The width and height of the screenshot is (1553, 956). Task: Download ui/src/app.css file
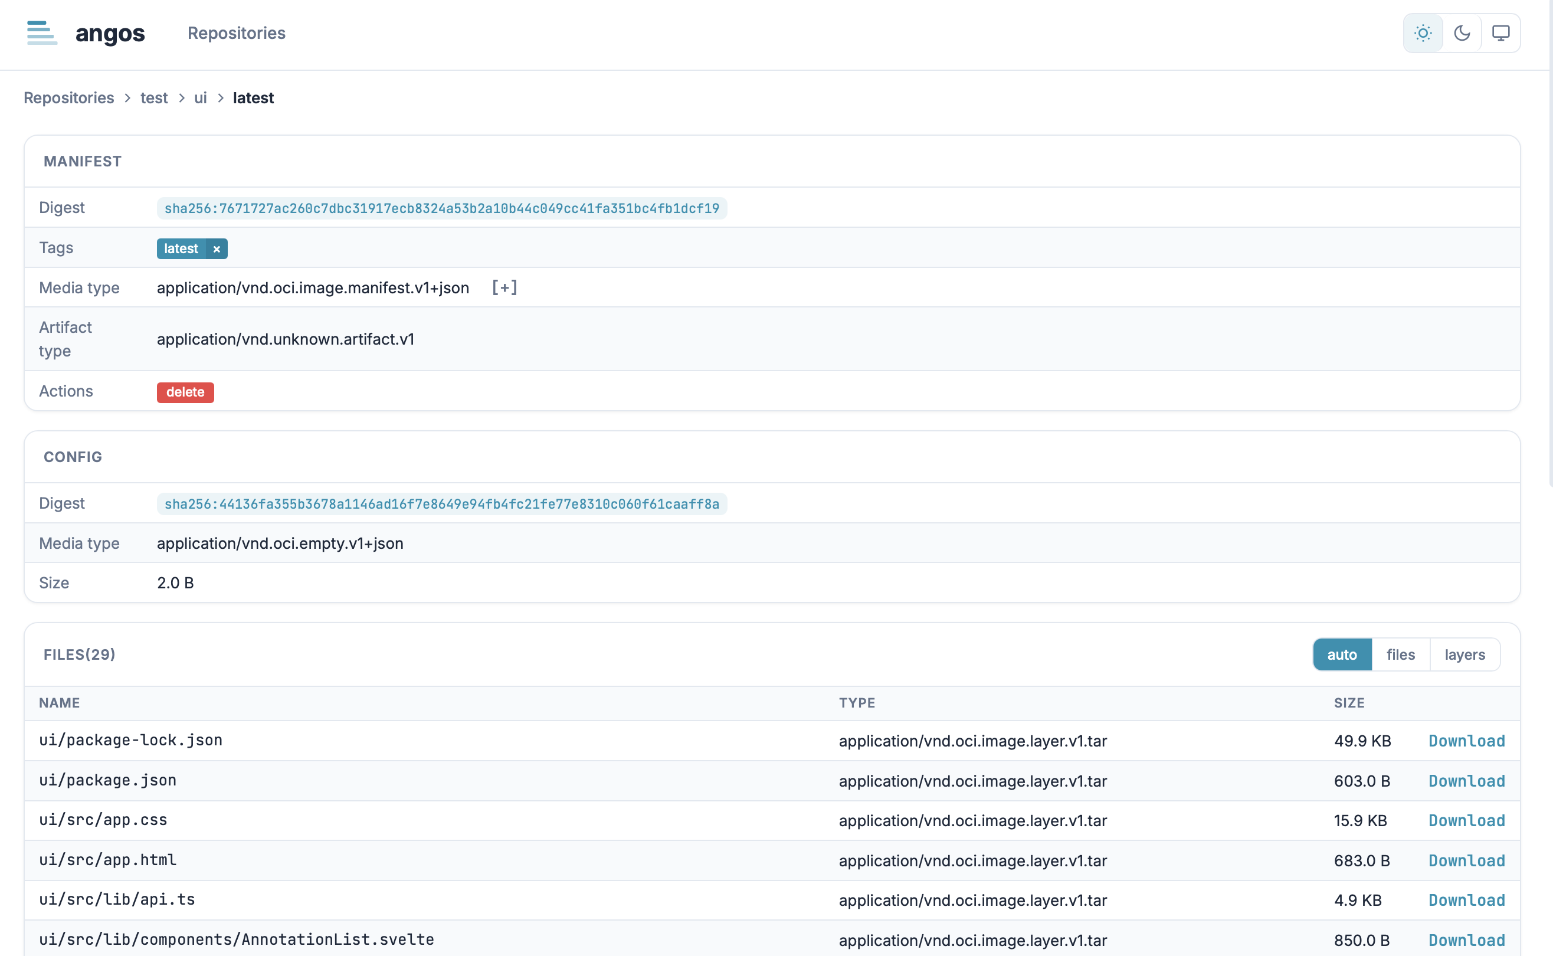(1466, 821)
